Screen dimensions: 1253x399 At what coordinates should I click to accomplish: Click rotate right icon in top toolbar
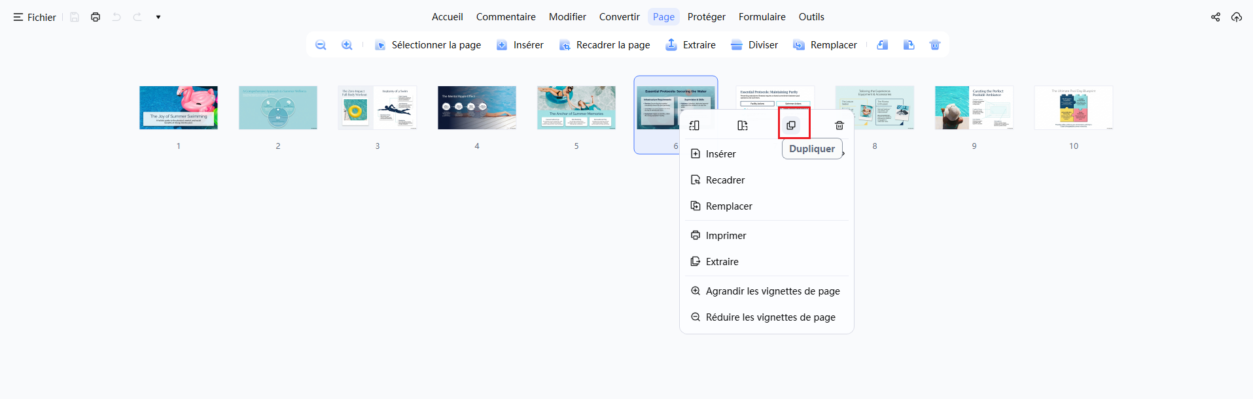909,45
